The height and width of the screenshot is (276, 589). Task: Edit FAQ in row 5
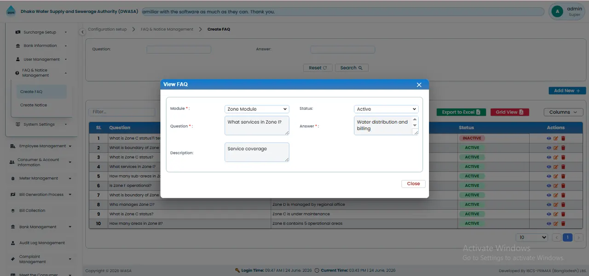pyautogui.click(x=556, y=176)
